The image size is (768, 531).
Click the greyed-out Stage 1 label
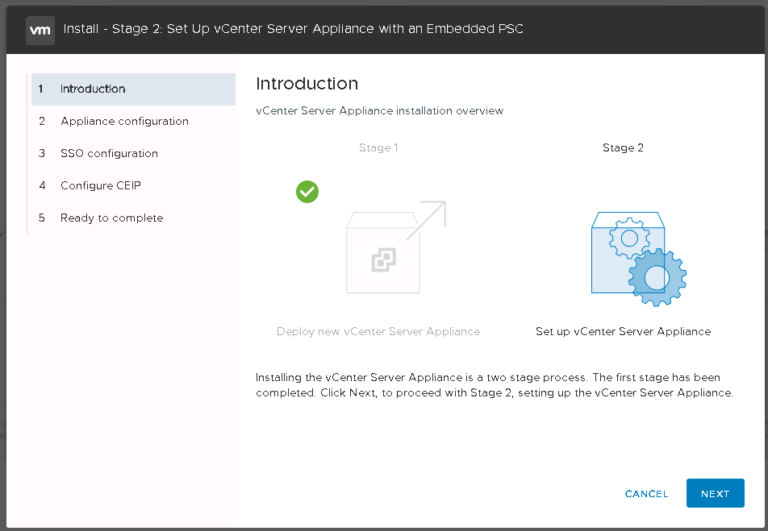click(378, 147)
